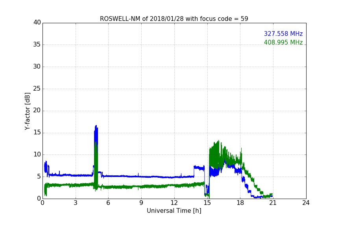This screenshot has width=340, height=227.
Task: Click the x-axis tick label 6
Action: [x=108, y=203]
